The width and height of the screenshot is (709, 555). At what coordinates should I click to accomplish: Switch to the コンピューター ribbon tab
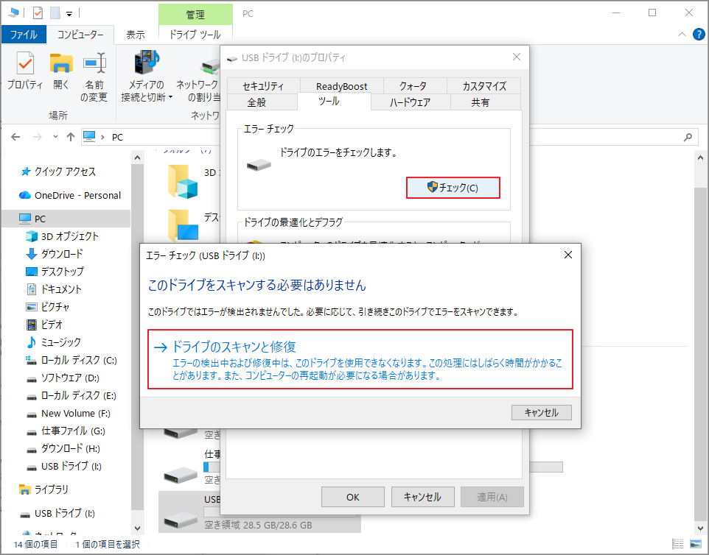point(80,35)
